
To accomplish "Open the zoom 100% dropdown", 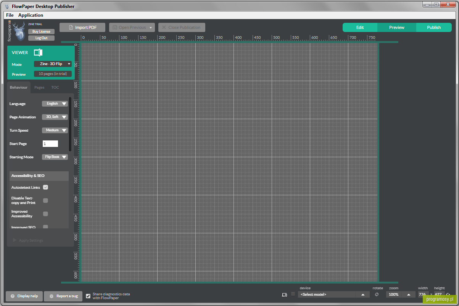I will (x=401, y=295).
